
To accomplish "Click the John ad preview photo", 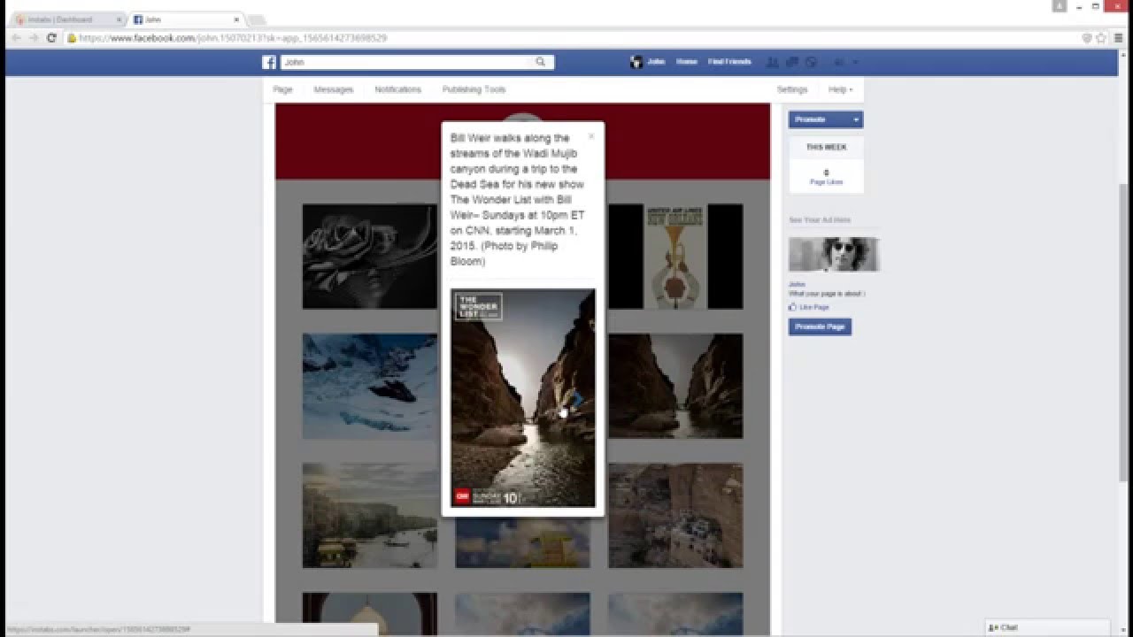I will coord(834,254).
